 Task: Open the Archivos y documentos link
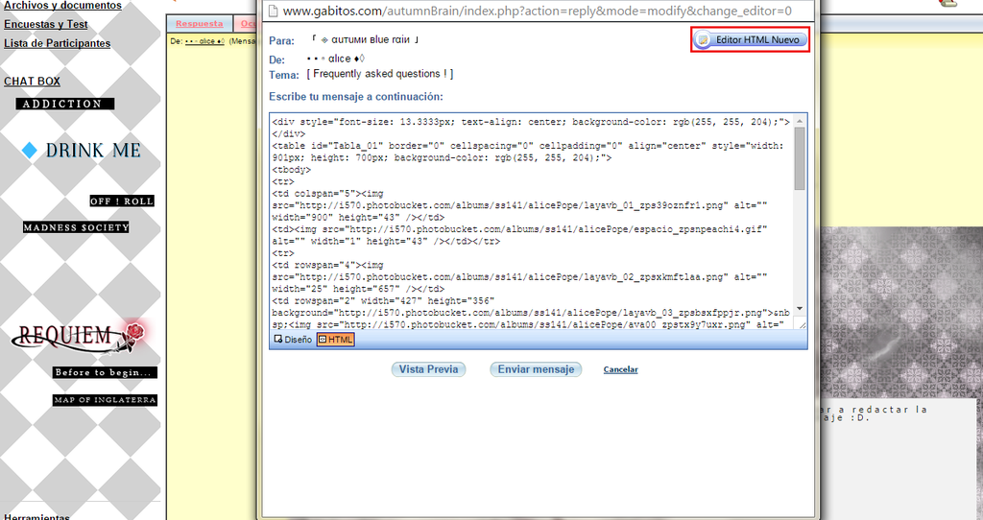62,6
